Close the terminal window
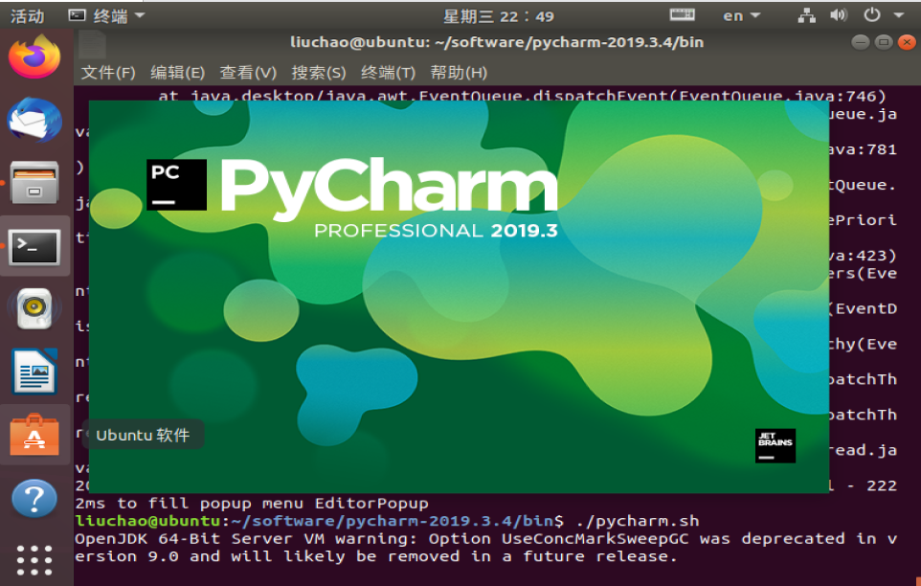The image size is (921, 586). (907, 42)
